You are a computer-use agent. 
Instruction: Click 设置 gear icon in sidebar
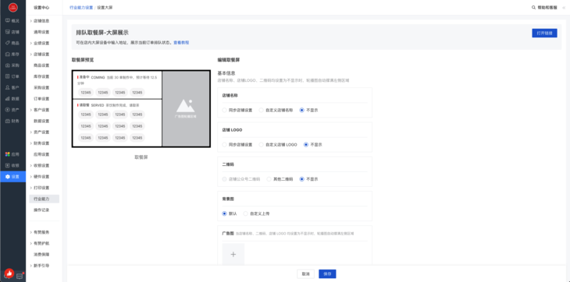tap(8, 177)
